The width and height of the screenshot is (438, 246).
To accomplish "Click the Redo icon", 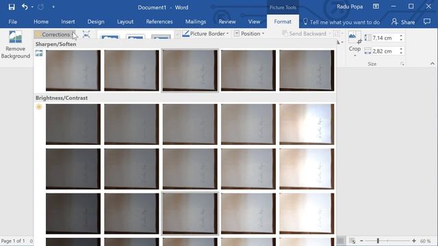I will (x=41, y=8).
